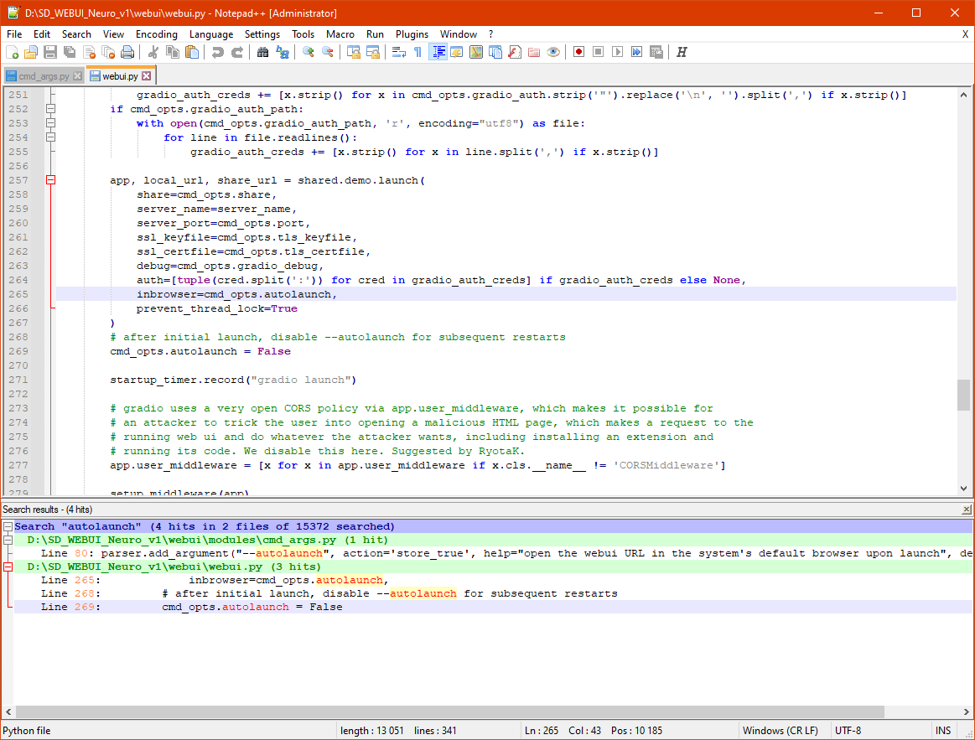This screenshot has width=975, height=740.
Task: Click the Save file toolbar icon
Action: coord(50,52)
